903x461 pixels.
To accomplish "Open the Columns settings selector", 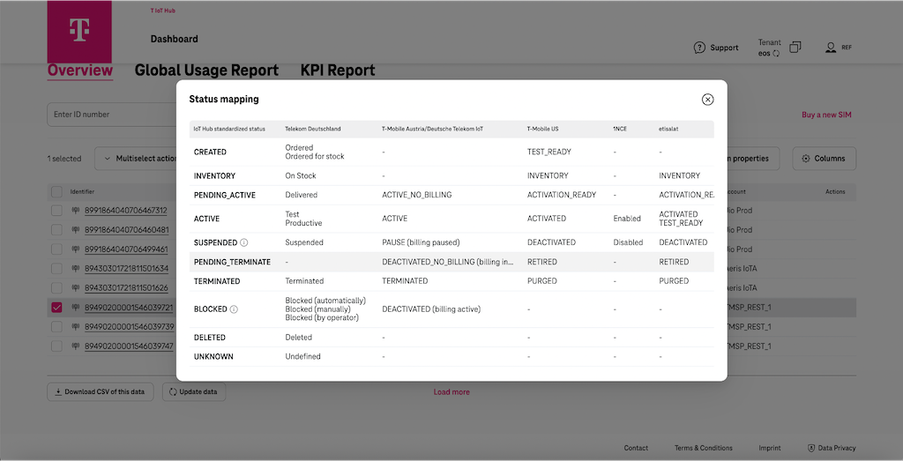I will [x=824, y=159].
